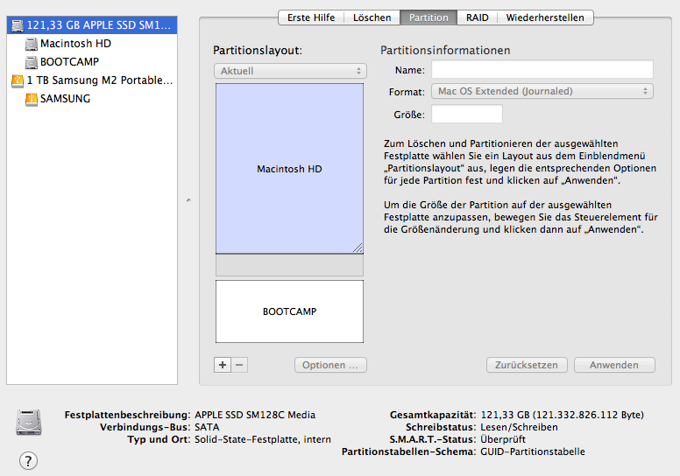Click the BOOTCAMP volume icon in sidebar
This screenshot has height=476, width=680.
pos(32,62)
